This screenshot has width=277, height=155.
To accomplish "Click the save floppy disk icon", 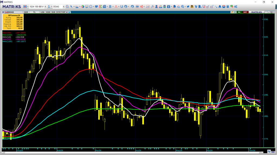I will click(x=25, y=6).
